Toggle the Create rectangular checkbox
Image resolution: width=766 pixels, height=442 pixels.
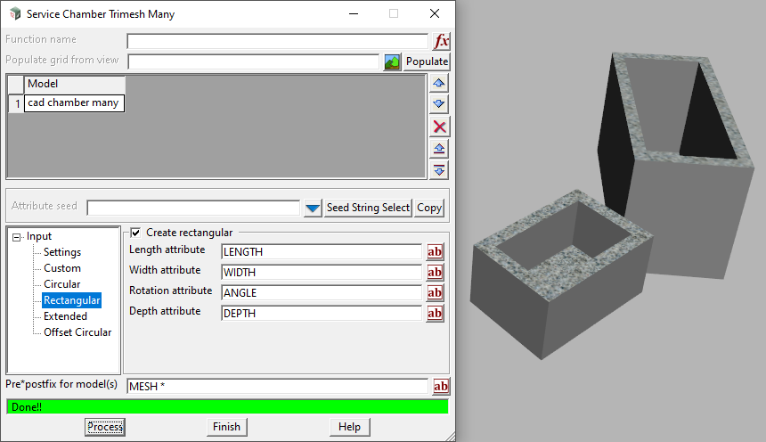(135, 233)
